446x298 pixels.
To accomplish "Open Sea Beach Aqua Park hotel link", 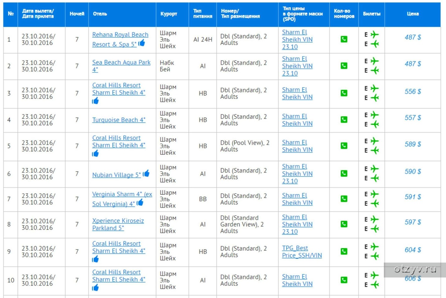I will 121,66.
